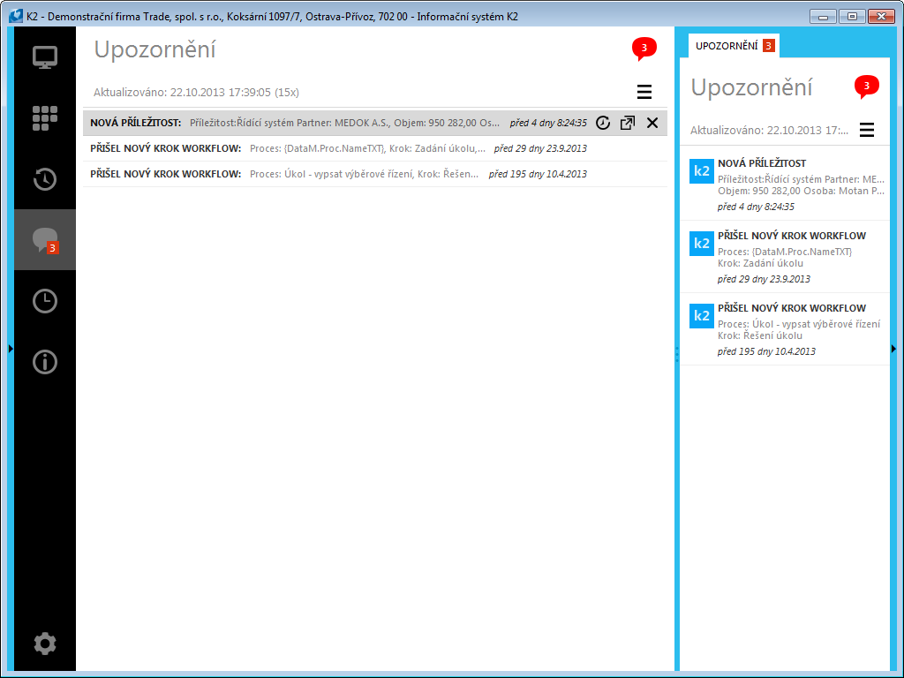
Task: Select workflow row dated 10.4.2013 in main list
Action: coord(374,174)
